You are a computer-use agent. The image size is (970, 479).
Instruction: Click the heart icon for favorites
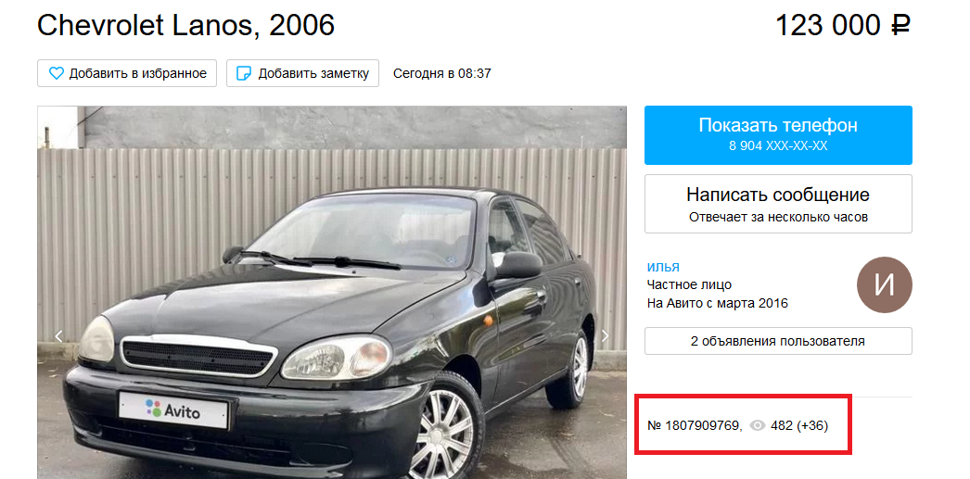tap(57, 73)
